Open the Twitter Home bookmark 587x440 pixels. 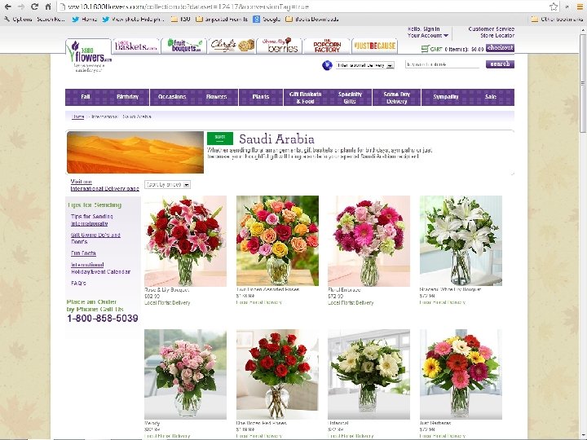(x=85, y=19)
